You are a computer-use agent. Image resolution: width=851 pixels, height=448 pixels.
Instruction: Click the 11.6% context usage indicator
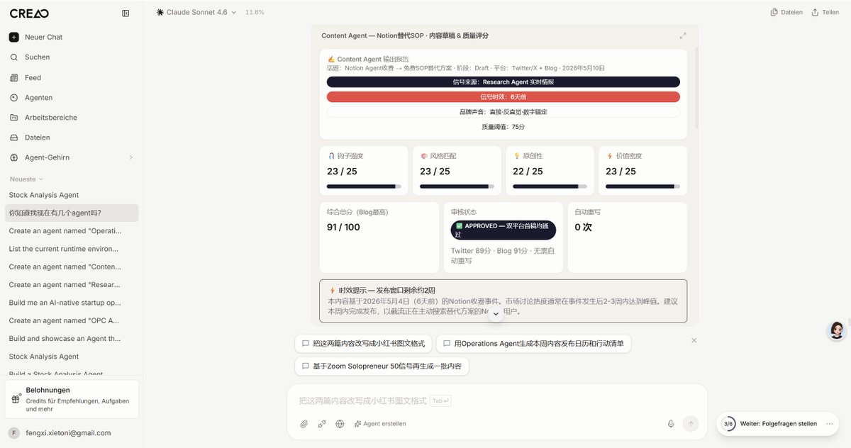[255, 12]
